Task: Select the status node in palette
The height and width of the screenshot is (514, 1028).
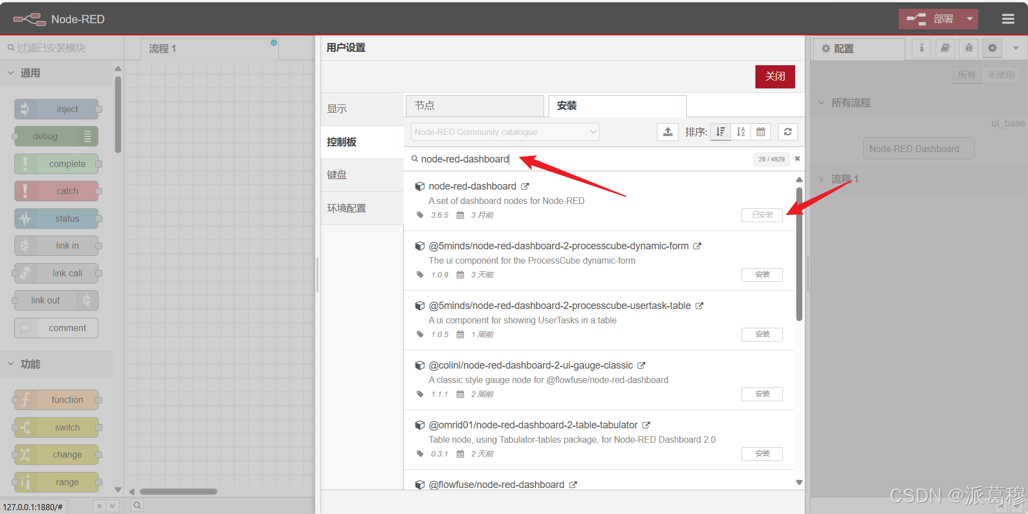Action: [x=56, y=219]
